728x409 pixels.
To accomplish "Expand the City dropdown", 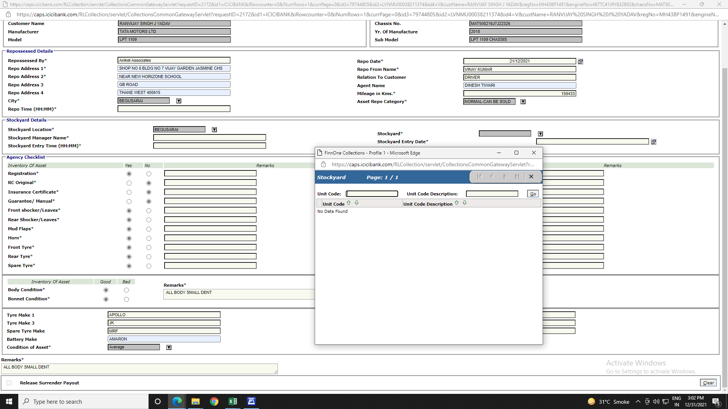I will [x=179, y=101].
